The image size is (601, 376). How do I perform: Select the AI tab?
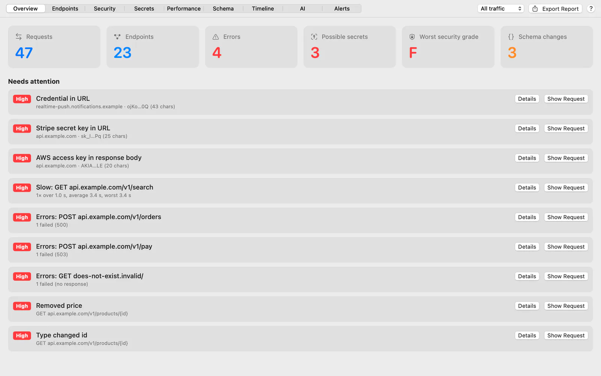point(302,9)
